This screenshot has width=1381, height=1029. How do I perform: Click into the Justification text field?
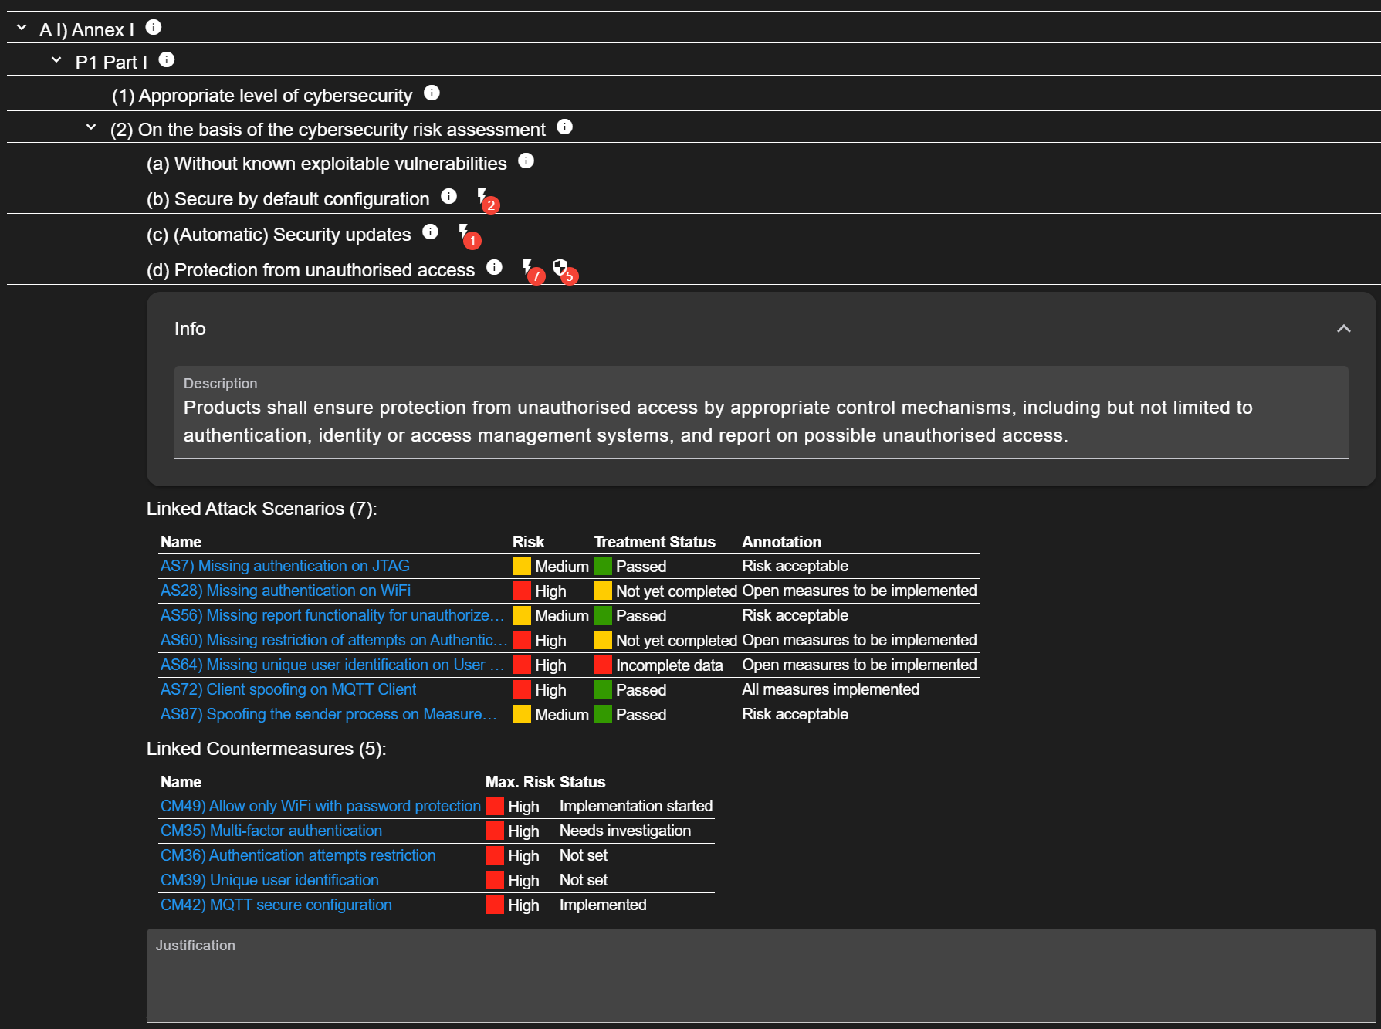pyautogui.click(x=760, y=980)
